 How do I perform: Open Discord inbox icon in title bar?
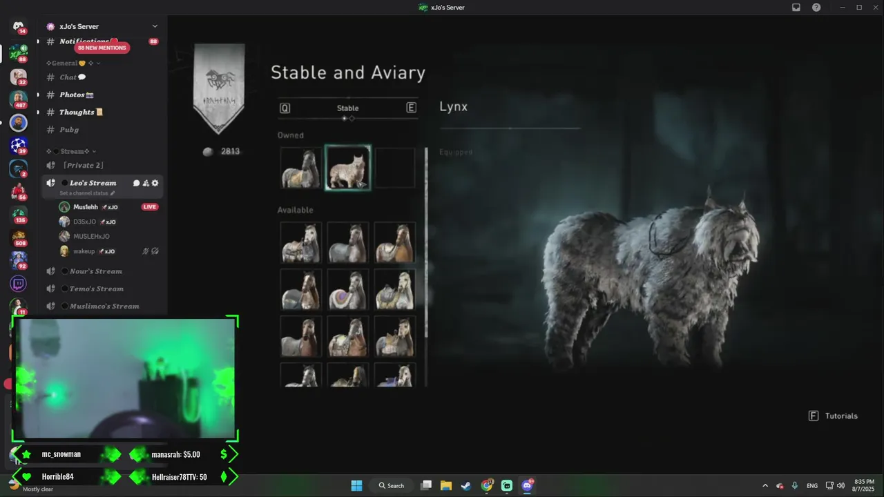(796, 8)
